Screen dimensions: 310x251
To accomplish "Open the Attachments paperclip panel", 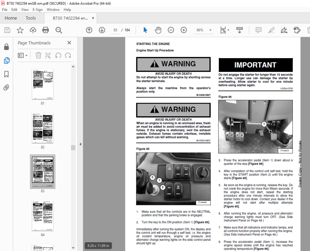I will tap(7, 88).
